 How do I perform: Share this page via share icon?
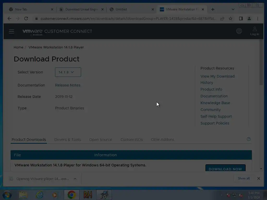tap(222, 18)
